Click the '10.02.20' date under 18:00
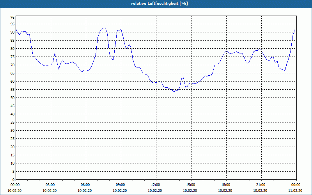Viewport: 312px width, 195px height. [x=225, y=191]
